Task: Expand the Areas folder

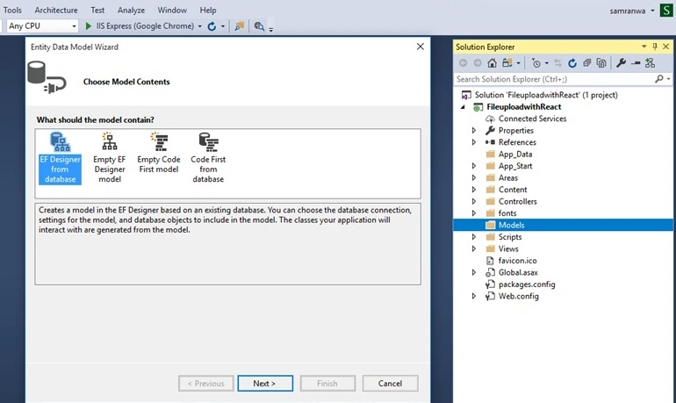Action: 474,177
